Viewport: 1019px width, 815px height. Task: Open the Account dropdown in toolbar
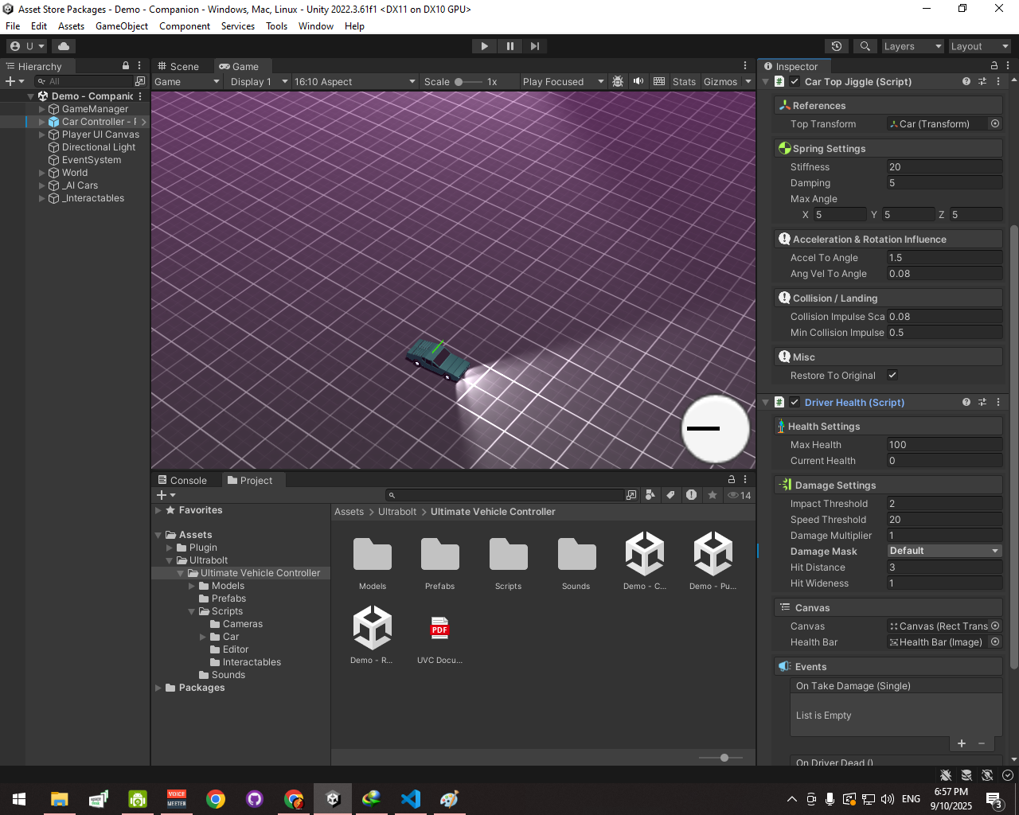pyautogui.click(x=27, y=46)
